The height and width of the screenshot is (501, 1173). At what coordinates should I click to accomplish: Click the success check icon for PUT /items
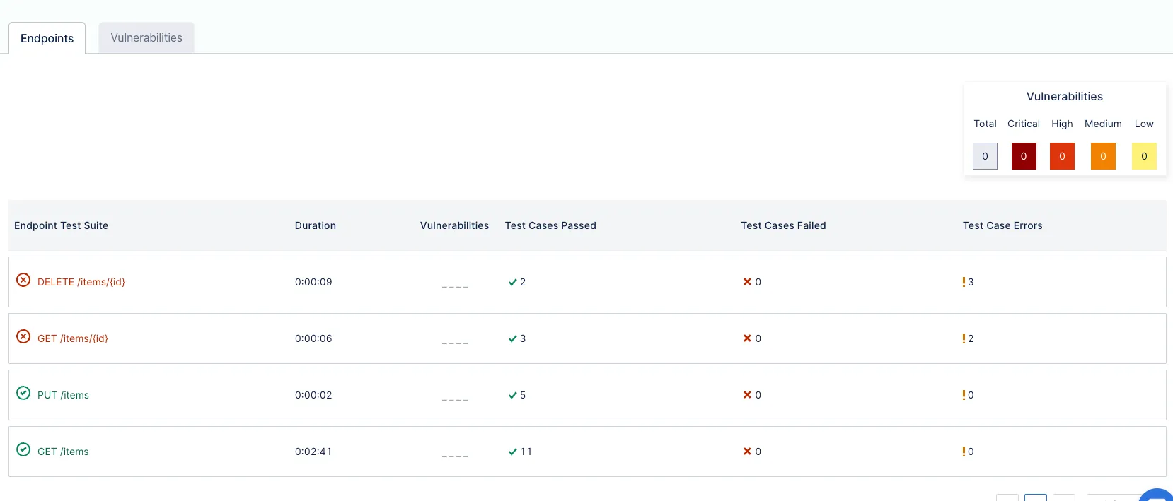click(x=23, y=393)
